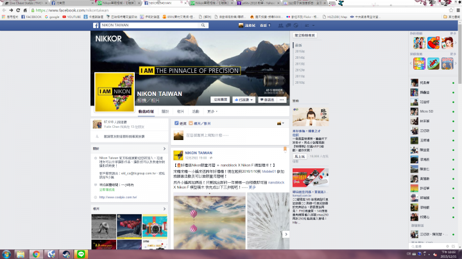Open the NIKON TAIWAN post author link
This screenshot has height=259, width=462.
pyautogui.click(x=198, y=153)
